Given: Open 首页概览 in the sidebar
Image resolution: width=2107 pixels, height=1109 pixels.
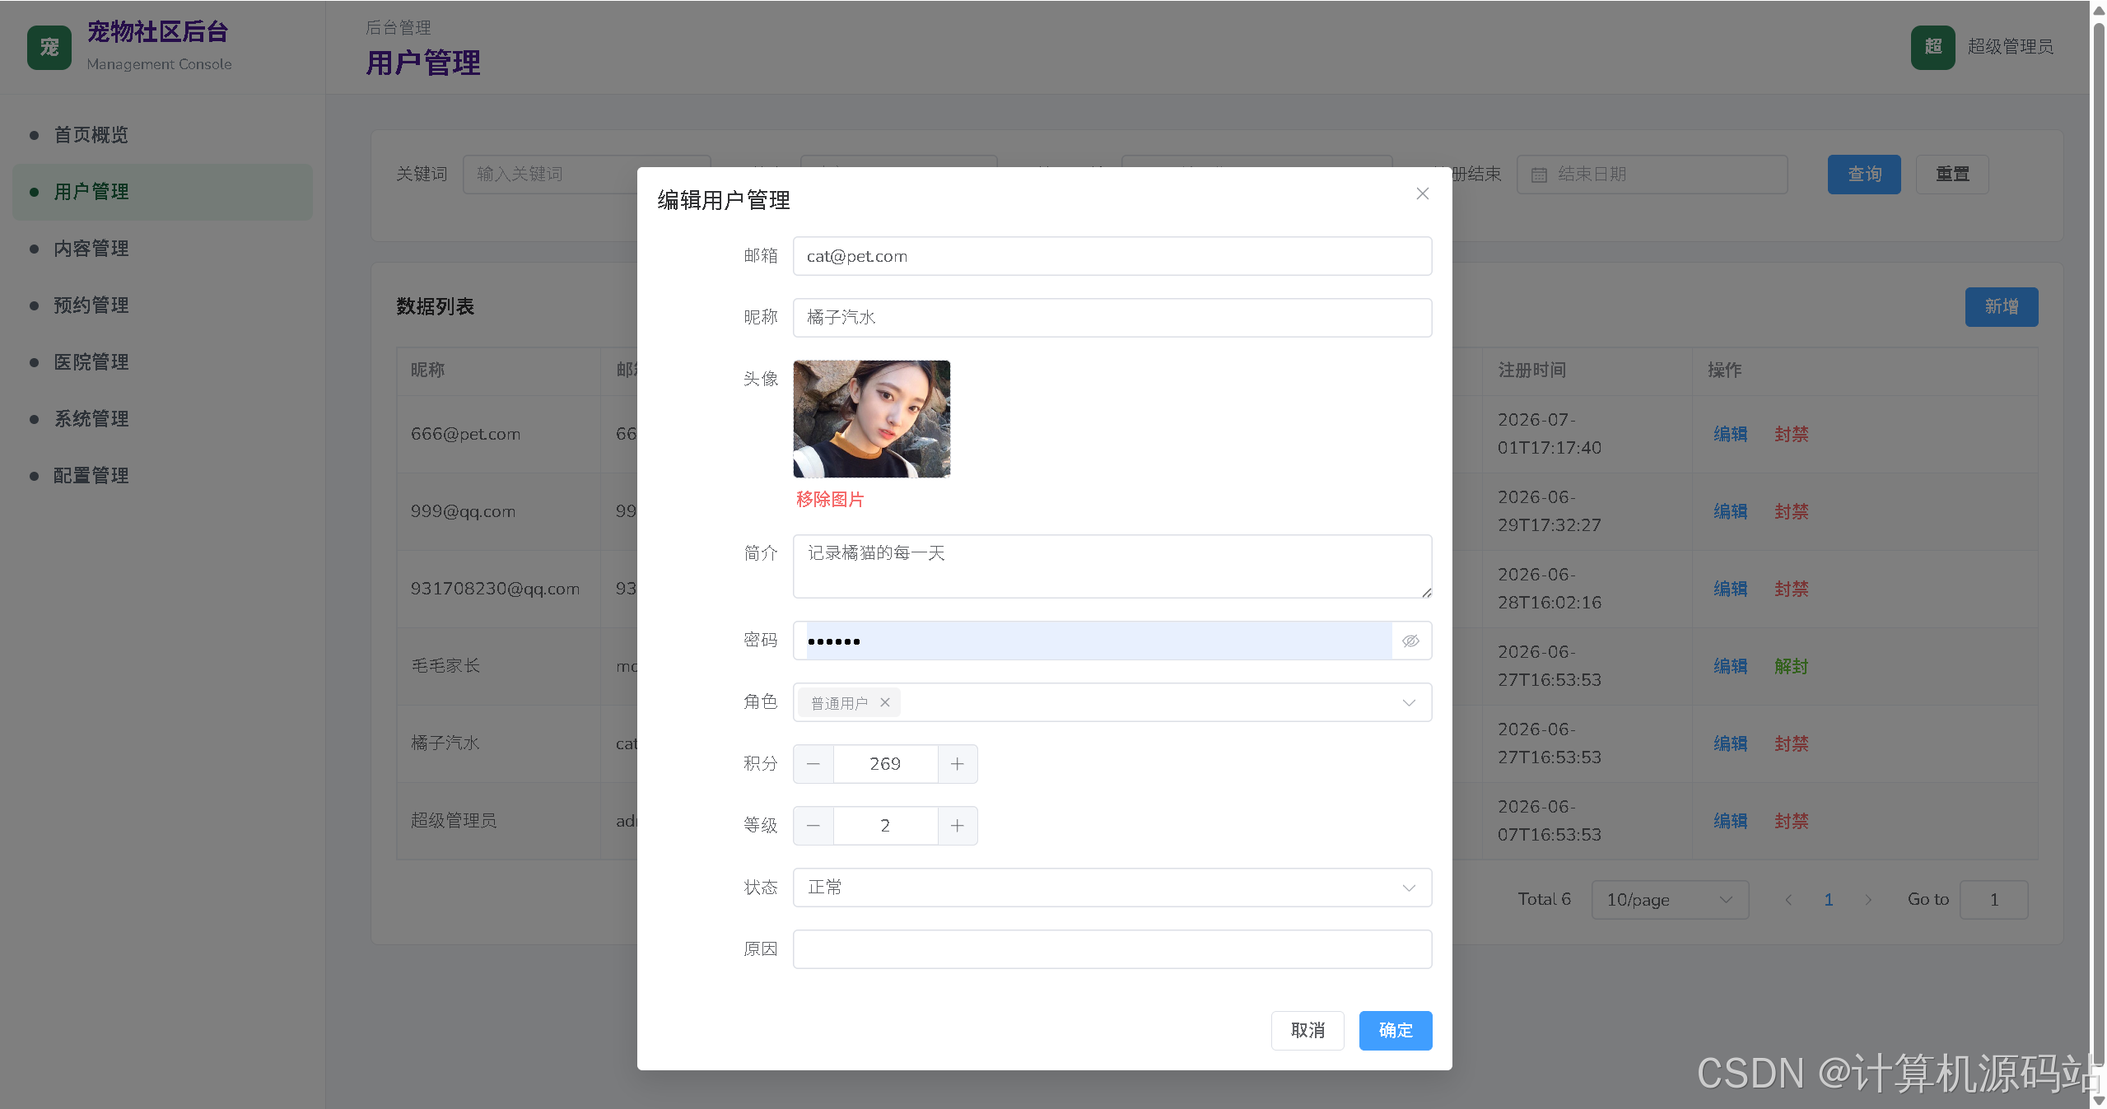Looking at the screenshot, I should 162,135.
